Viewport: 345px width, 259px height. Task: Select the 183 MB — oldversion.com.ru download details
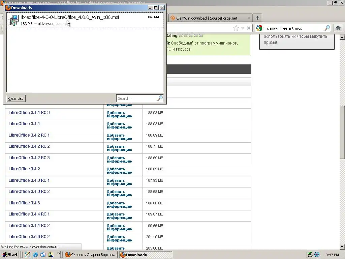(43, 24)
